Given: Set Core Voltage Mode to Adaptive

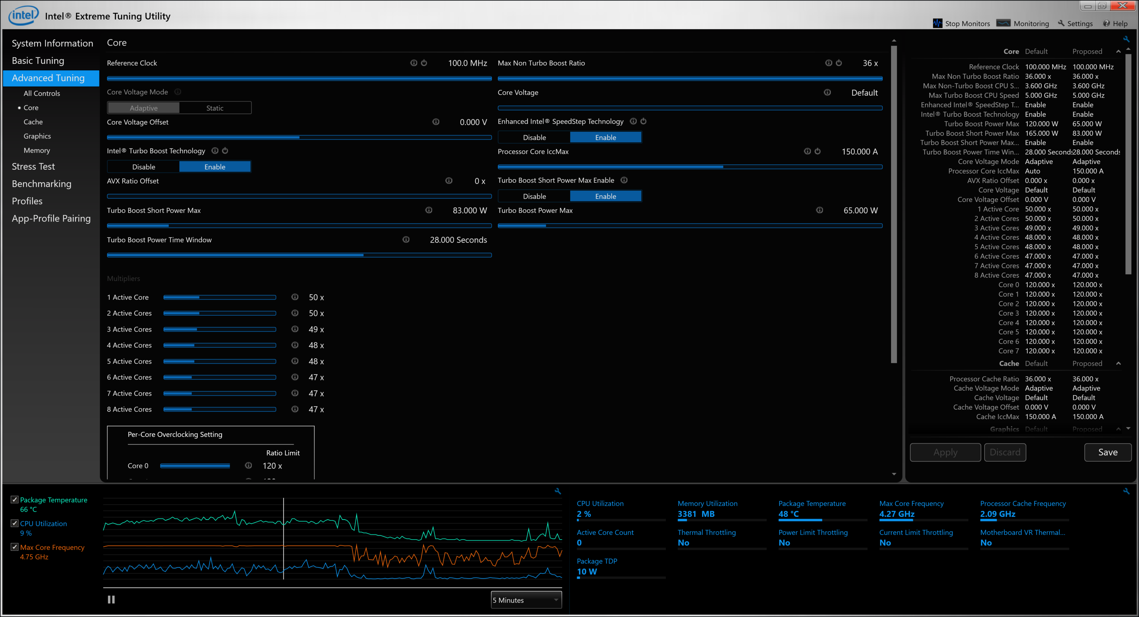Looking at the screenshot, I should (x=144, y=108).
